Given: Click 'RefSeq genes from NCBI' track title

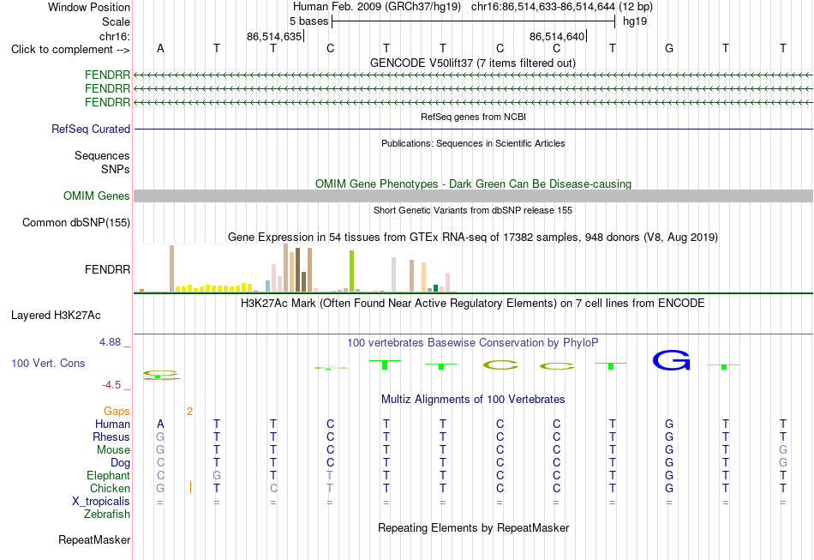Looking at the screenshot, I should (474, 117).
